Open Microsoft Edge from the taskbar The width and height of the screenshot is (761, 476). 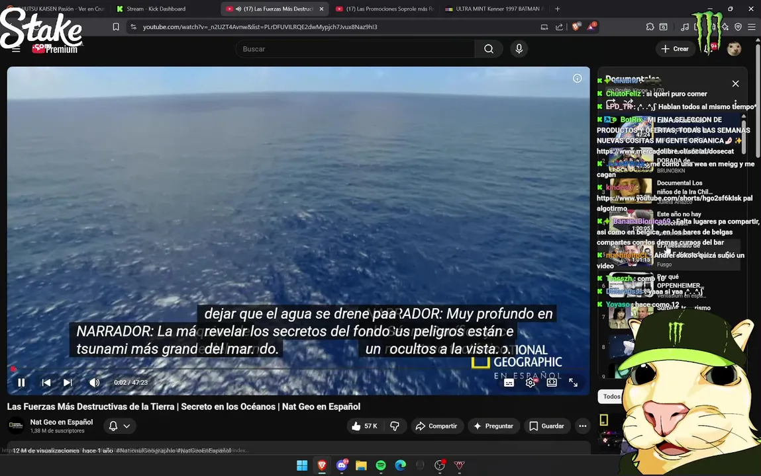click(x=401, y=465)
